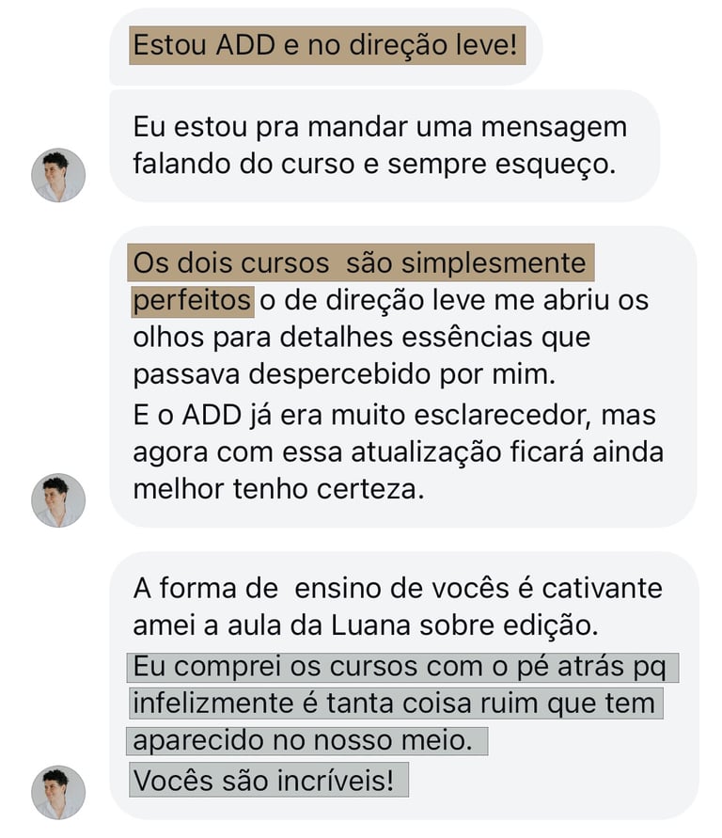Screen dimensions: 722x838
Task: Select the line 'passava despercebido por mim.'
Action: coord(344,373)
